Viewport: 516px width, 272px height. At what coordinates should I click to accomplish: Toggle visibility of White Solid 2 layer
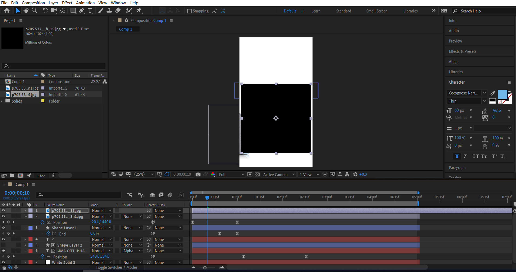[x=3, y=262]
